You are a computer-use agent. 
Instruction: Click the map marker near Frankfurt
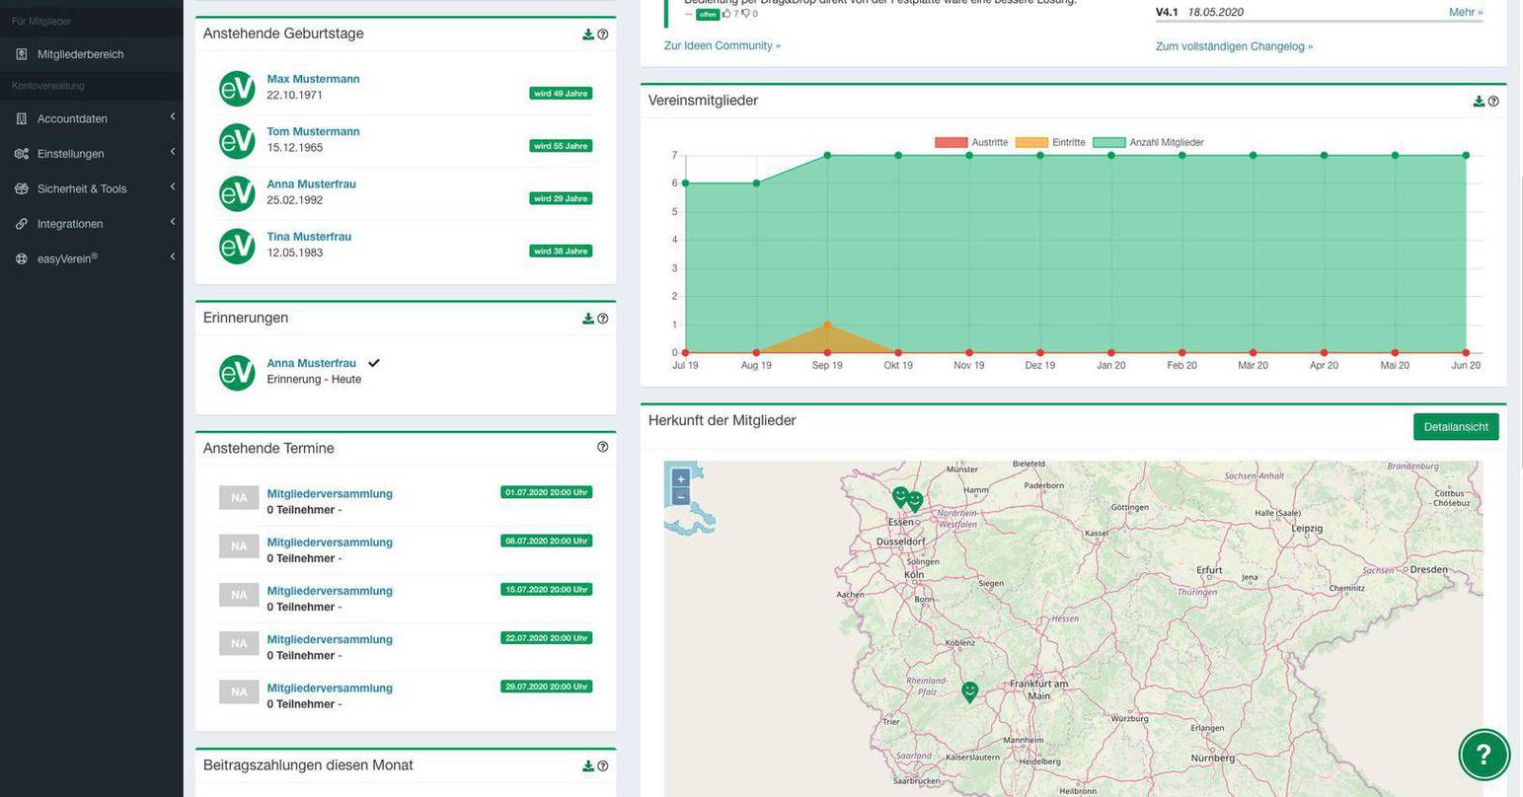tap(969, 691)
